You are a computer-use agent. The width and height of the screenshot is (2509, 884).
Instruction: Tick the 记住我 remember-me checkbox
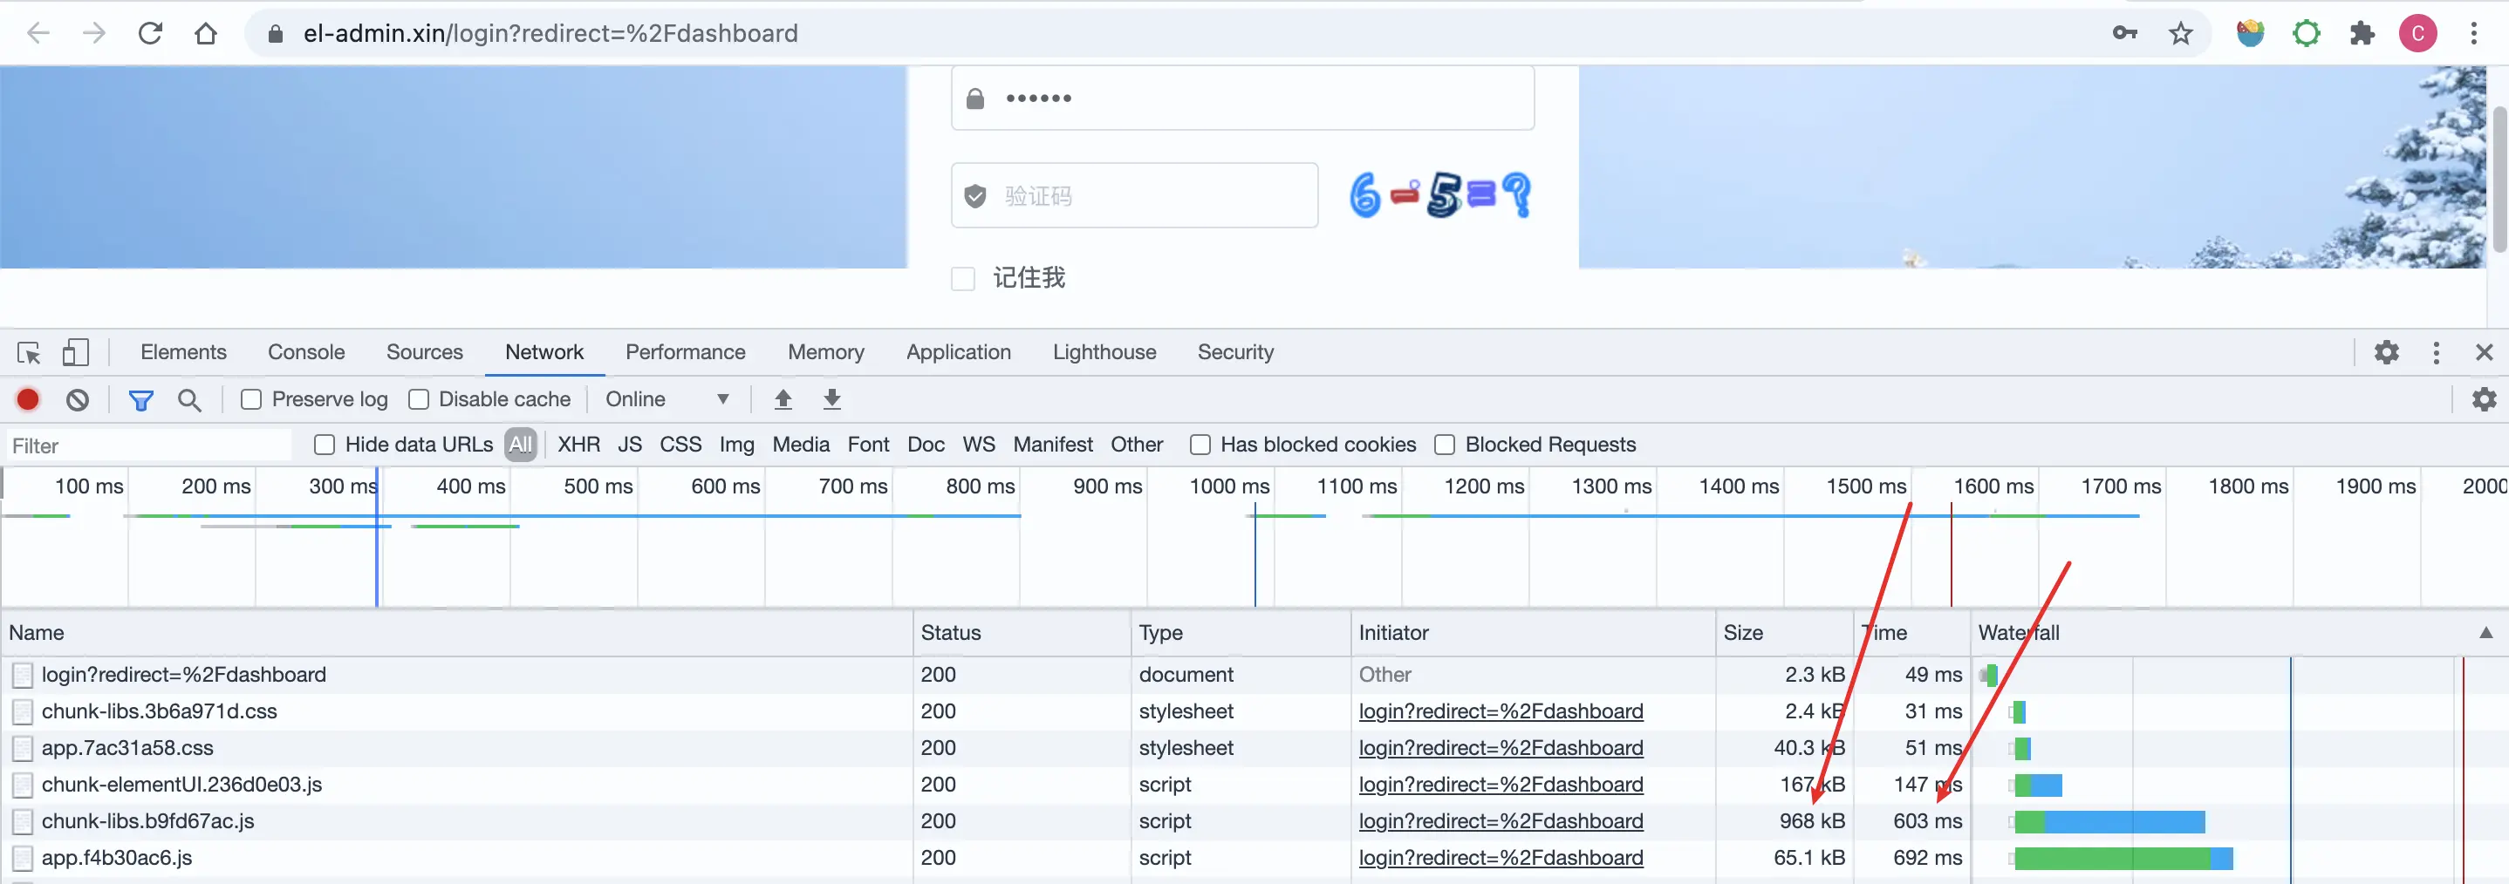click(962, 278)
